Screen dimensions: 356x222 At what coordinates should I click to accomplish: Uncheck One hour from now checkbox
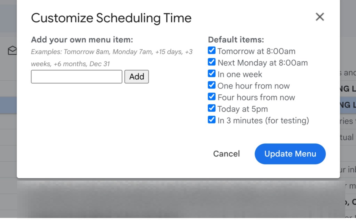coord(212,85)
